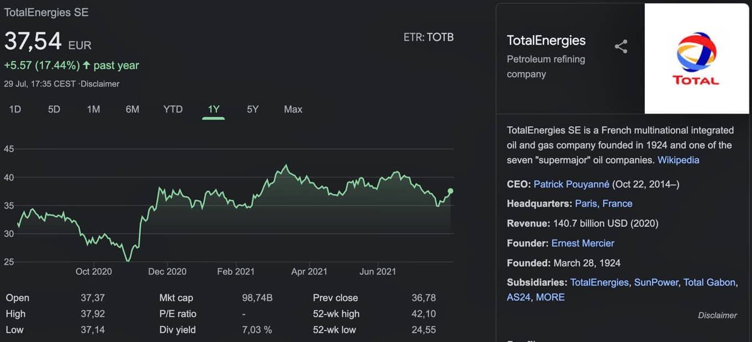
Task: Click the Div yield value 7,03 %
Action: tap(257, 330)
